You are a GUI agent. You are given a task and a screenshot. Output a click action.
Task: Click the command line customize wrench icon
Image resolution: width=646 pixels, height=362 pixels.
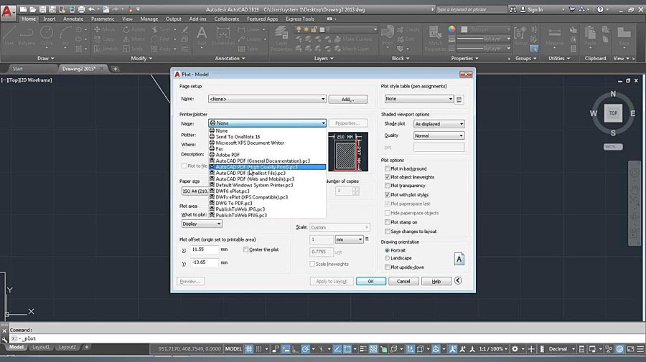click(x=4, y=339)
